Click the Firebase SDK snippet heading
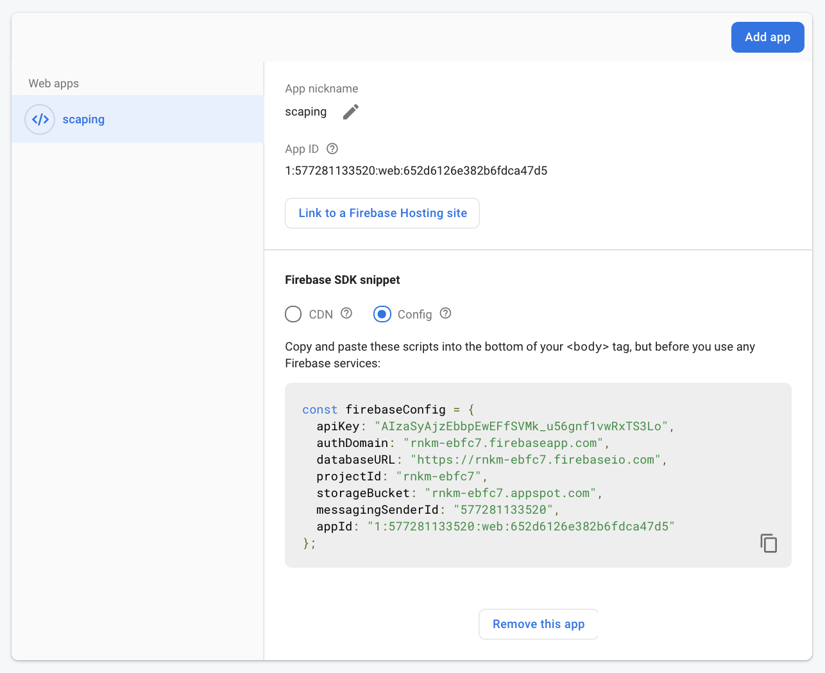The width and height of the screenshot is (825, 673). click(343, 280)
